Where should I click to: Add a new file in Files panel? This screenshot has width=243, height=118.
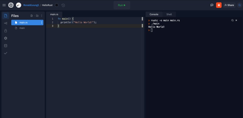pyautogui.click(x=32, y=16)
